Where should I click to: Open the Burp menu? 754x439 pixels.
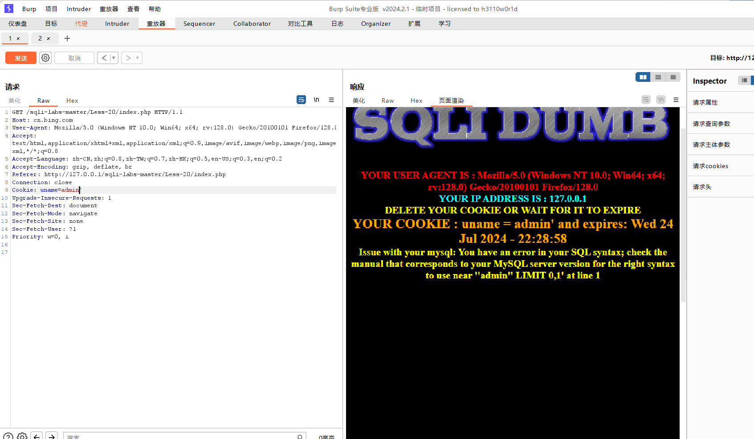29,9
